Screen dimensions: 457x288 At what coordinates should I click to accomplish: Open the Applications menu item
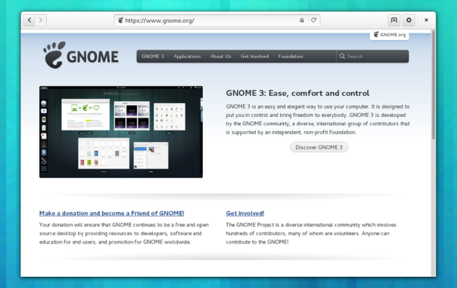[187, 56]
